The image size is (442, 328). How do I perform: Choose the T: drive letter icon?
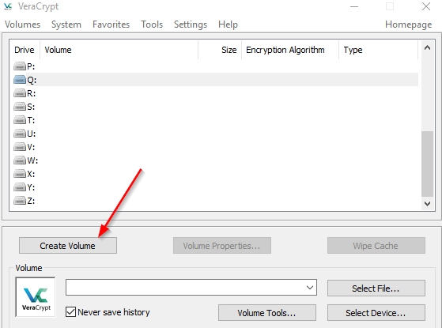(20, 120)
